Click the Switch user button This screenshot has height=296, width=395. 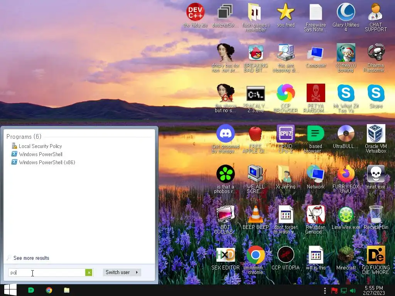point(118,272)
